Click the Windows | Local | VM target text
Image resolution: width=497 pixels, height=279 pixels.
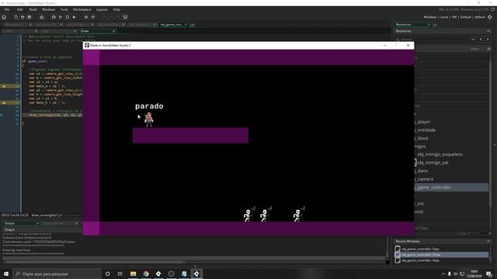[x=454, y=17]
